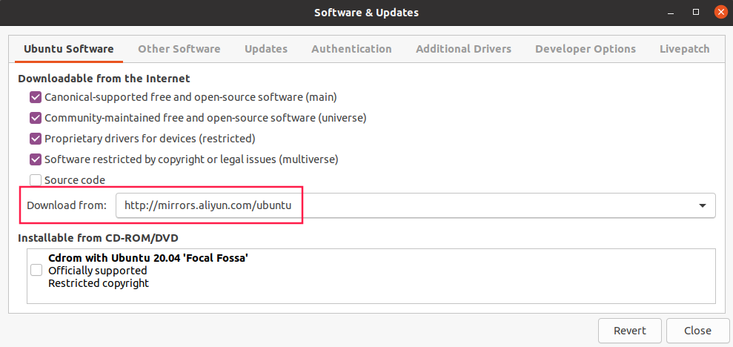Enable the Source code checkbox
Screen dimensions: 733x347
tap(36, 179)
